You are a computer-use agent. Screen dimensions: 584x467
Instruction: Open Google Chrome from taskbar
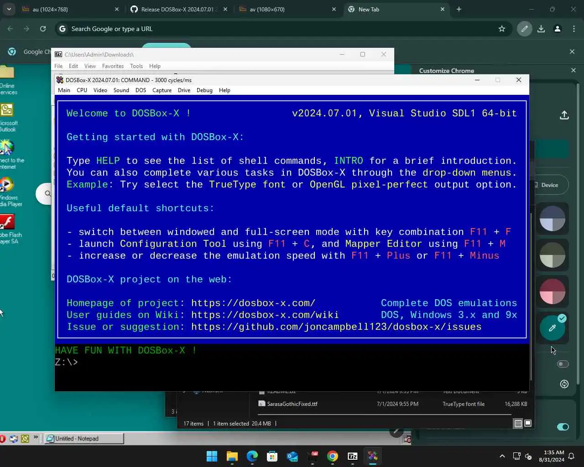point(333,456)
